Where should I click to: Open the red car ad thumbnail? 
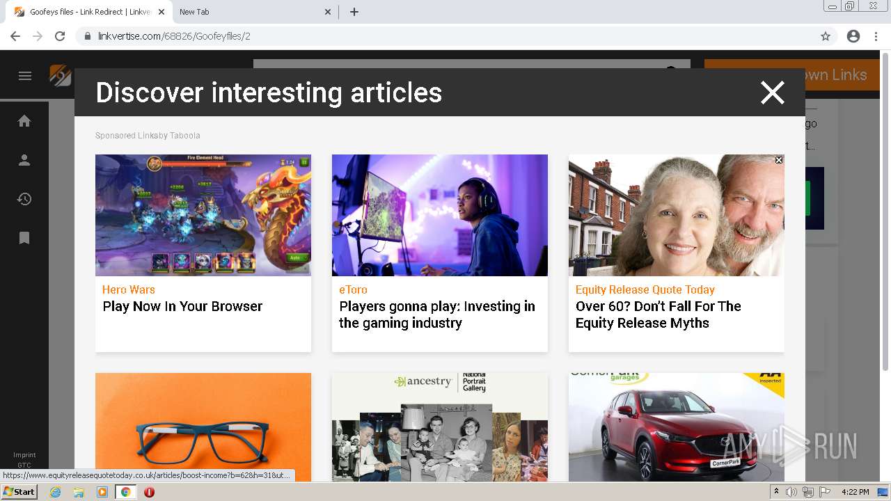677,427
